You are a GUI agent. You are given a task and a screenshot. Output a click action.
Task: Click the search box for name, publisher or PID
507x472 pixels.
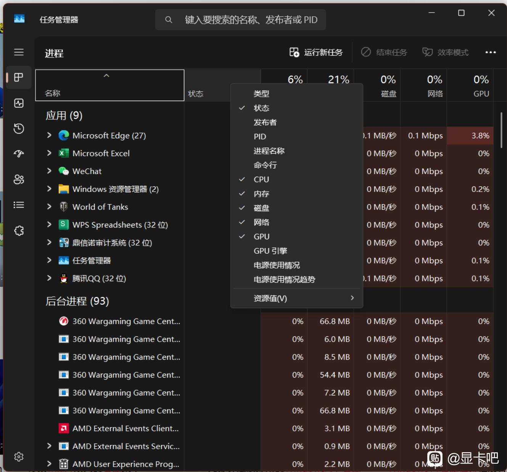point(241,19)
